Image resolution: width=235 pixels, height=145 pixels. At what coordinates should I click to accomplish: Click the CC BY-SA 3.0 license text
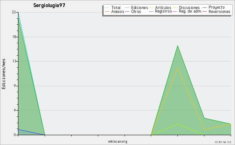coord(223,142)
